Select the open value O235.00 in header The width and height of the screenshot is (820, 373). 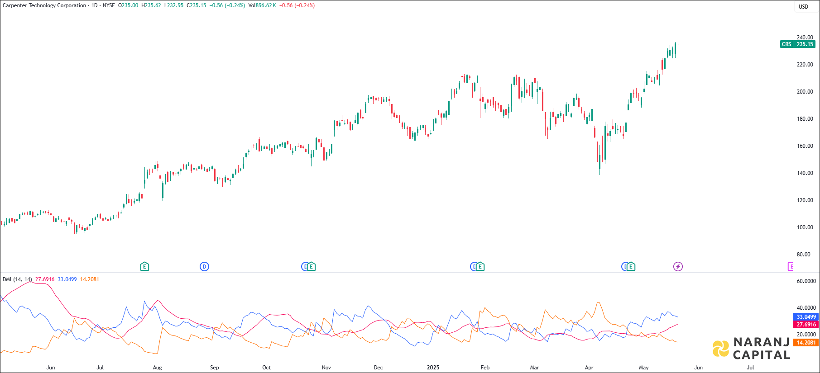[x=128, y=5]
